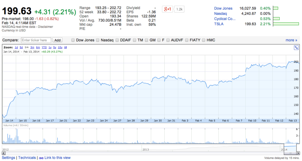Enable the TM comparison checkbox
The height and width of the screenshot is (161, 302).
(134, 40)
